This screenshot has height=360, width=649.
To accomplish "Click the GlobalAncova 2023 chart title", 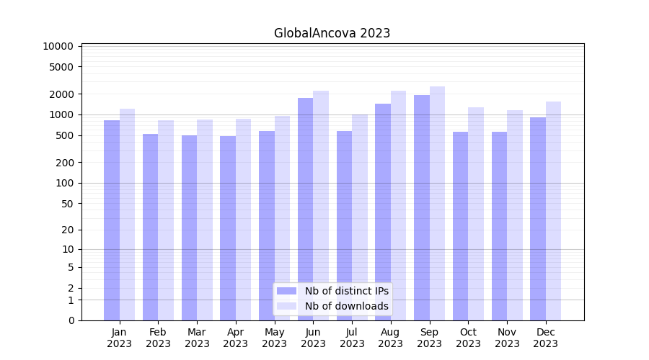I will point(332,33).
